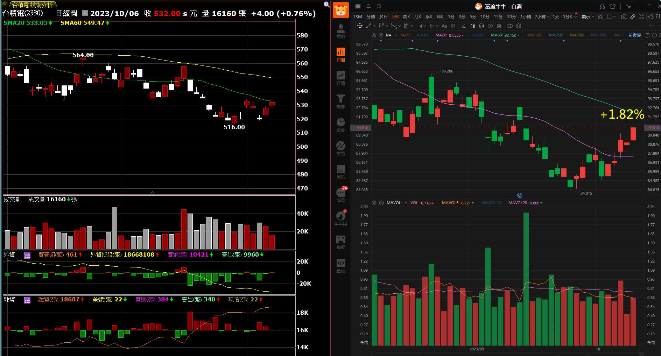The image size is (661, 356).
Task: Click the TSM ticker label
Action: coord(358,16)
